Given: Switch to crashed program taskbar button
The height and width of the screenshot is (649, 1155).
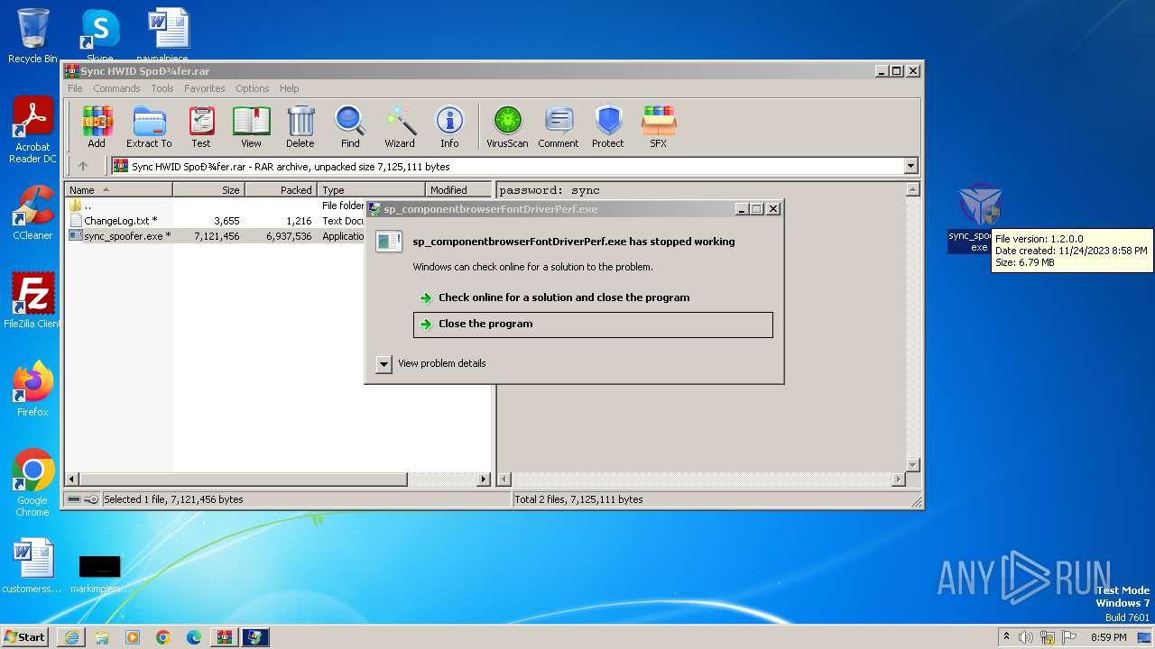Looking at the screenshot, I should 254,637.
